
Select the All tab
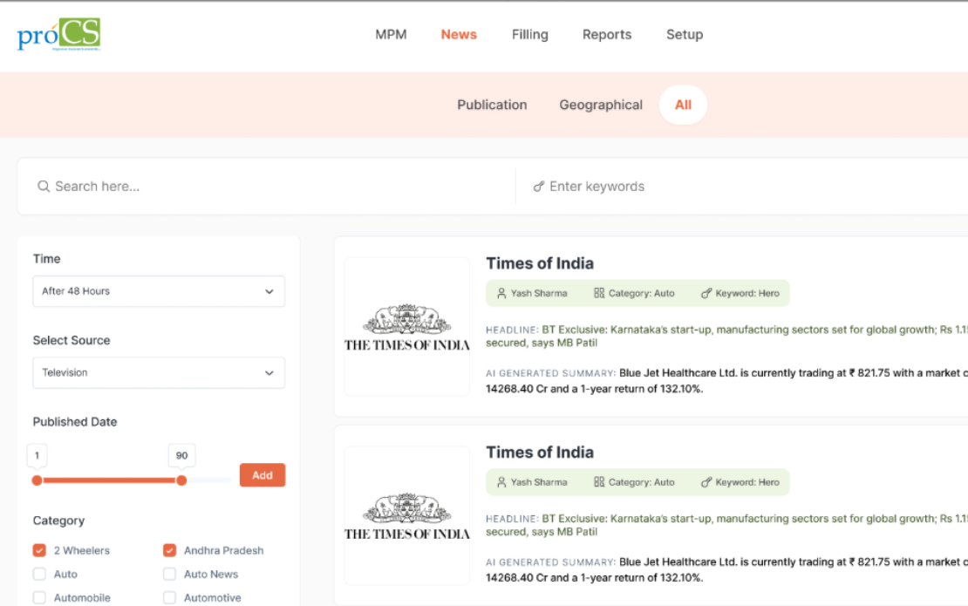(683, 105)
